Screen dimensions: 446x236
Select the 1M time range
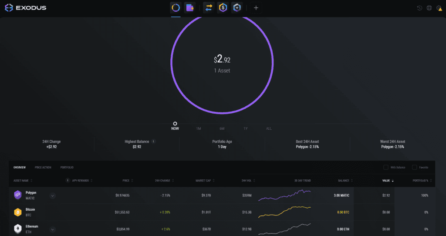199,128
